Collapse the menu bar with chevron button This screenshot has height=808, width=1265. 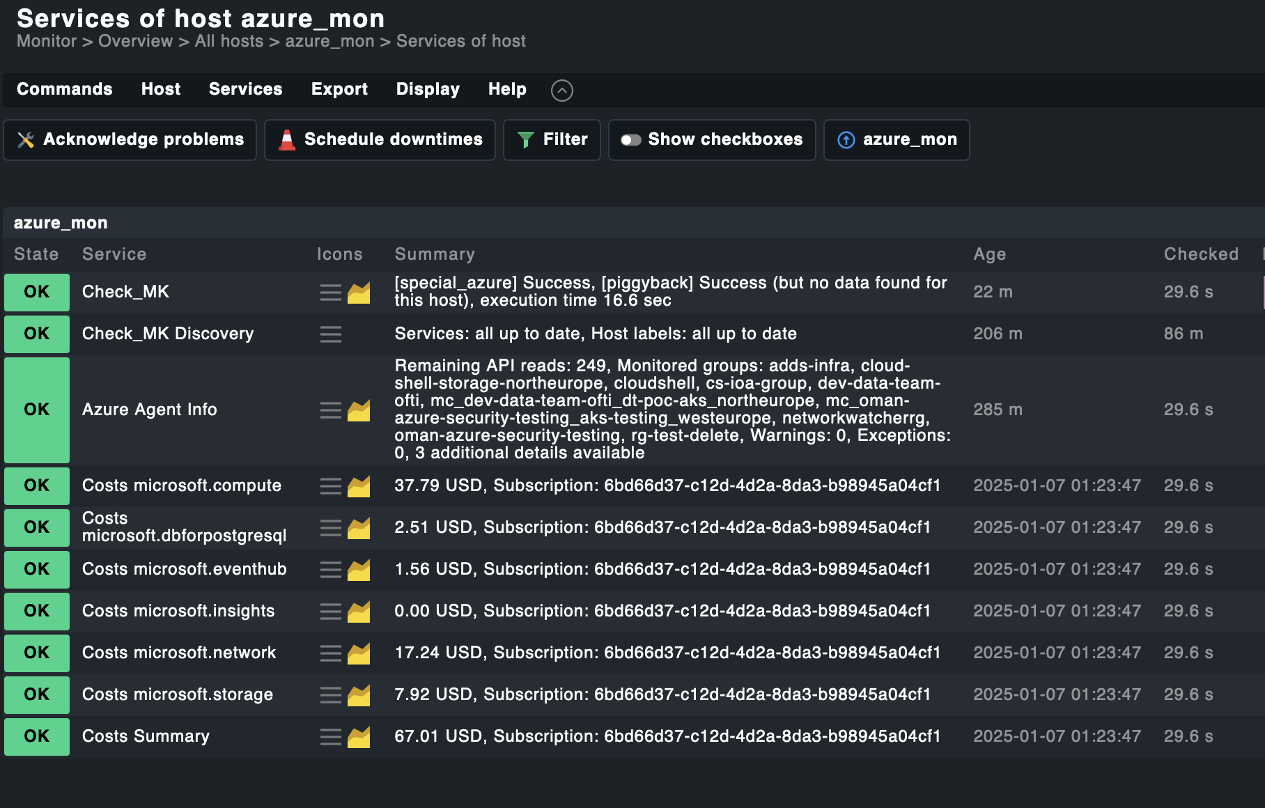[561, 90]
